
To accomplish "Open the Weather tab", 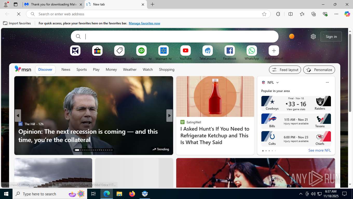I will [x=130, y=69].
